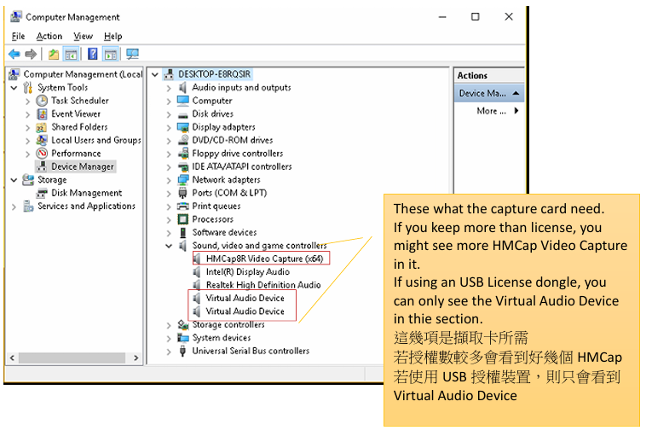
Task: Click the monitor scan hardware toolbar icon
Action: pos(132,54)
